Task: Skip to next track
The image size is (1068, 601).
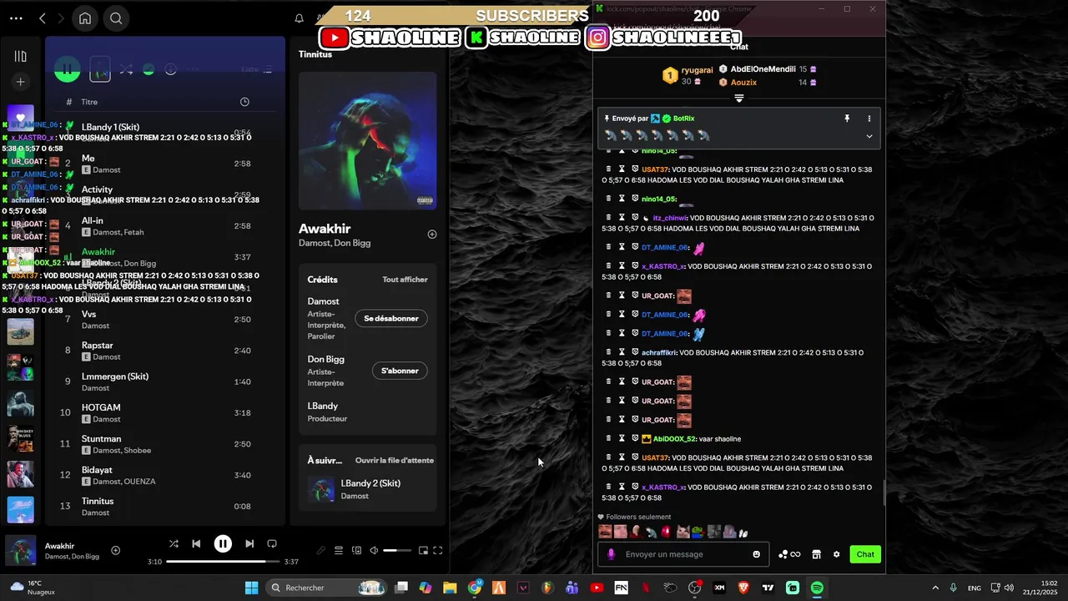Action: (x=249, y=543)
